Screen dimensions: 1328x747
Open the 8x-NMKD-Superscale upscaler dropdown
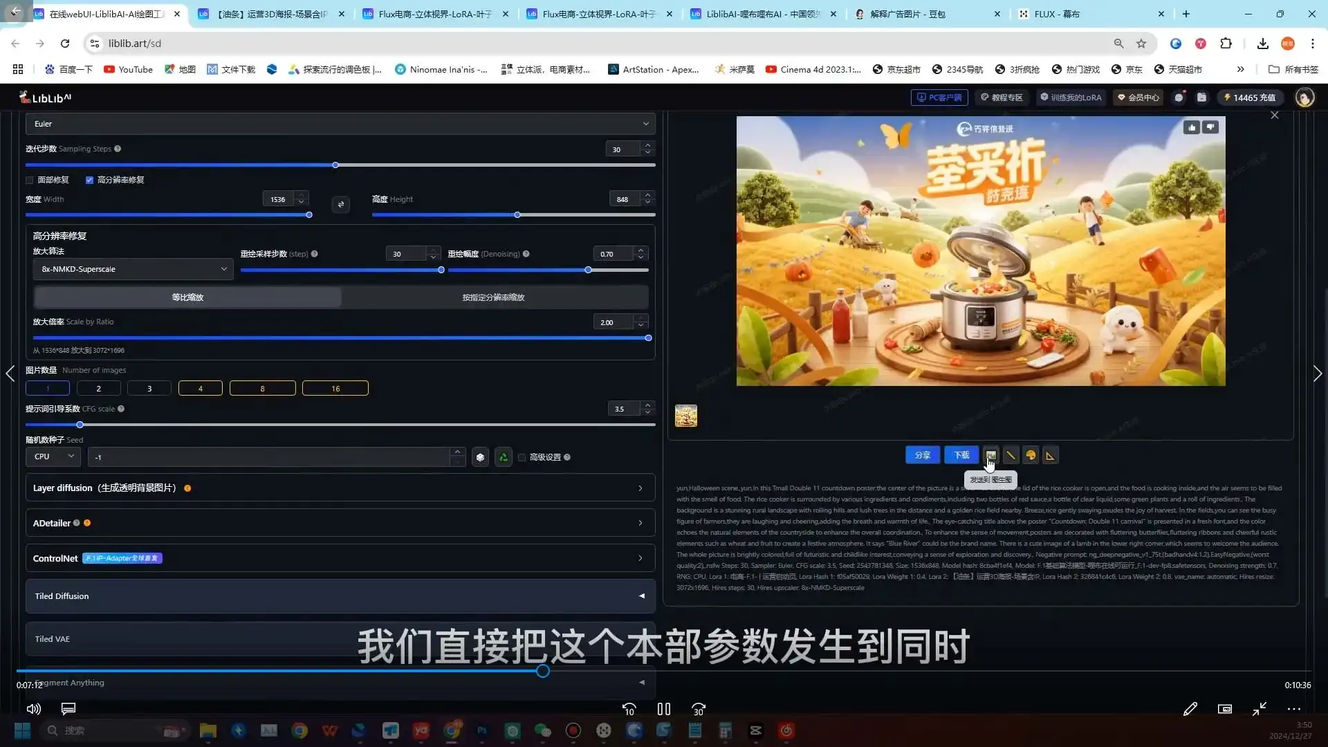(x=133, y=269)
